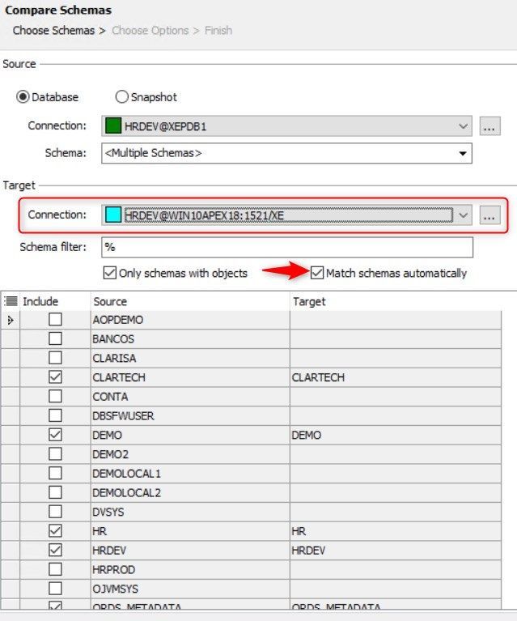Check the Include box for BANCOS

(x=55, y=338)
